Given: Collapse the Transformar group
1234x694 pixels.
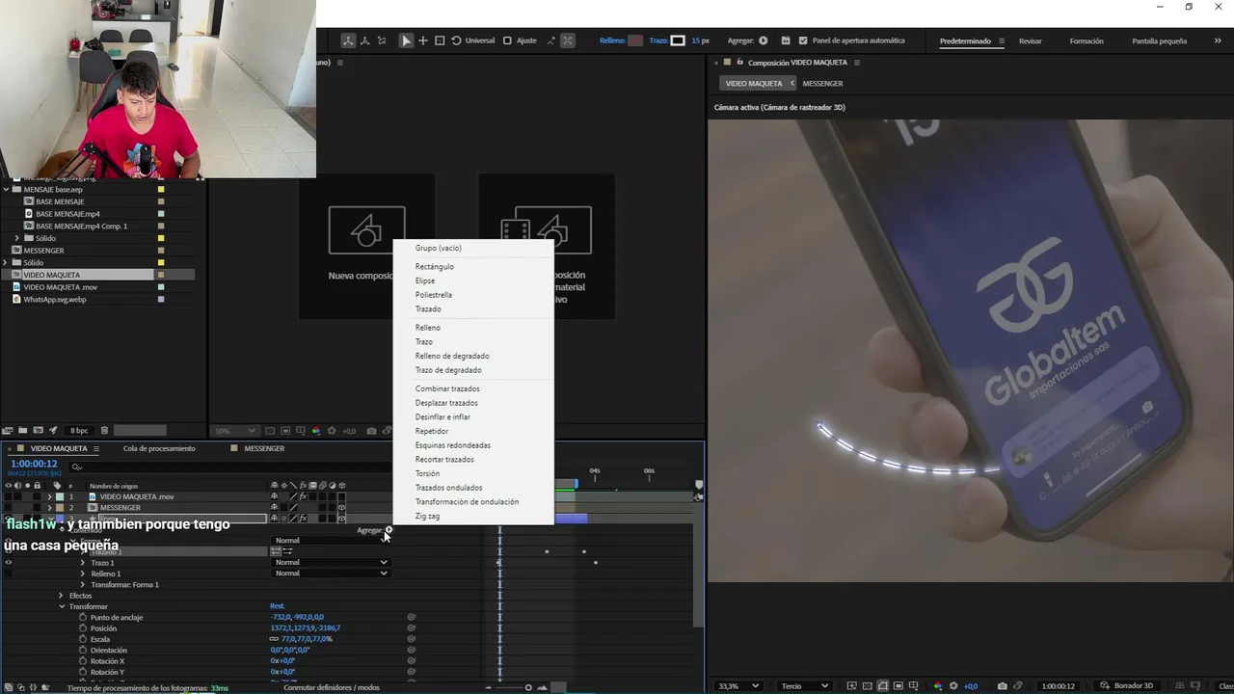Looking at the screenshot, I should [x=62, y=606].
